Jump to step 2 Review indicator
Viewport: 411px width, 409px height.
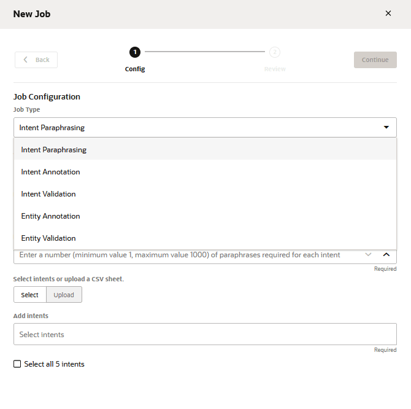click(x=275, y=52)
